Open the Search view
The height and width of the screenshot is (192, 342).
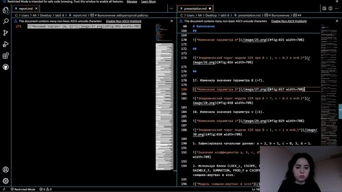(x=6, y=21)
